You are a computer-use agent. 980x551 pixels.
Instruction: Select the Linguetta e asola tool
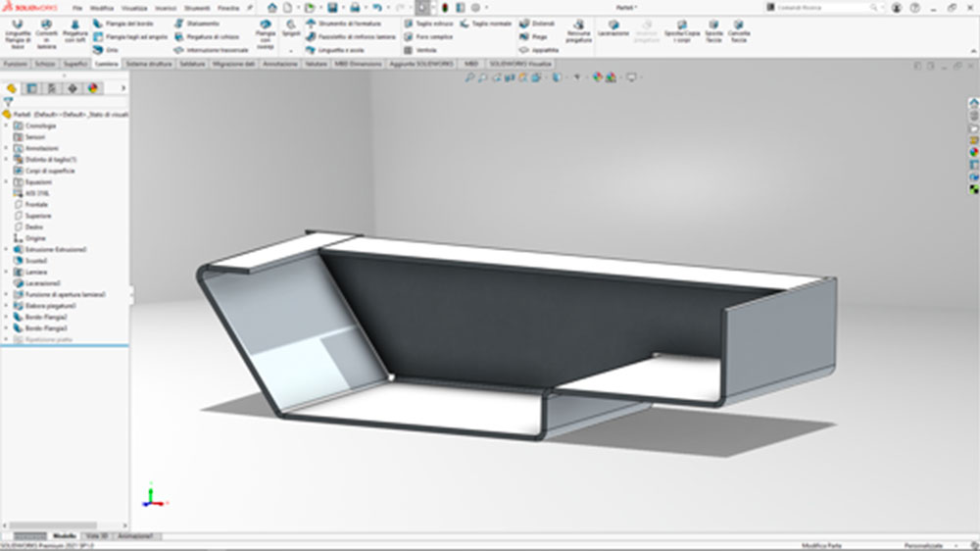pos(335,50)
